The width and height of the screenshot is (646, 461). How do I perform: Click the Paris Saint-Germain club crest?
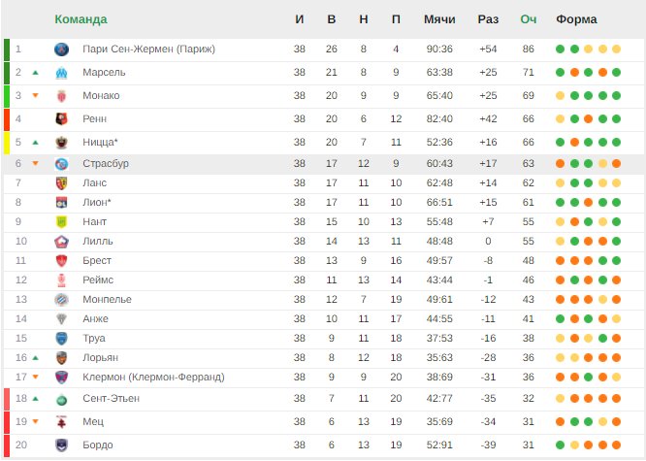pos(62,49)
